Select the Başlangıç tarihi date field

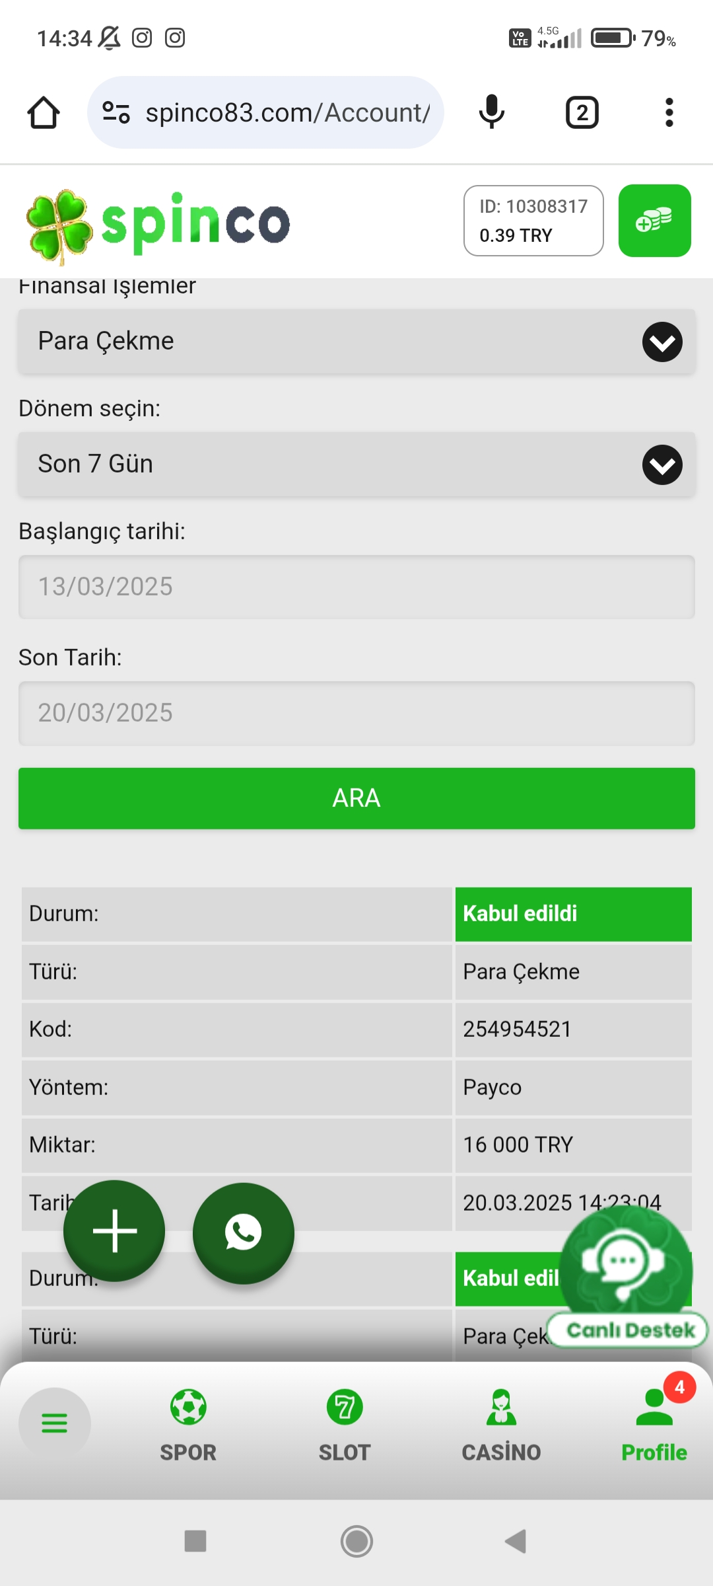point(356,587)
